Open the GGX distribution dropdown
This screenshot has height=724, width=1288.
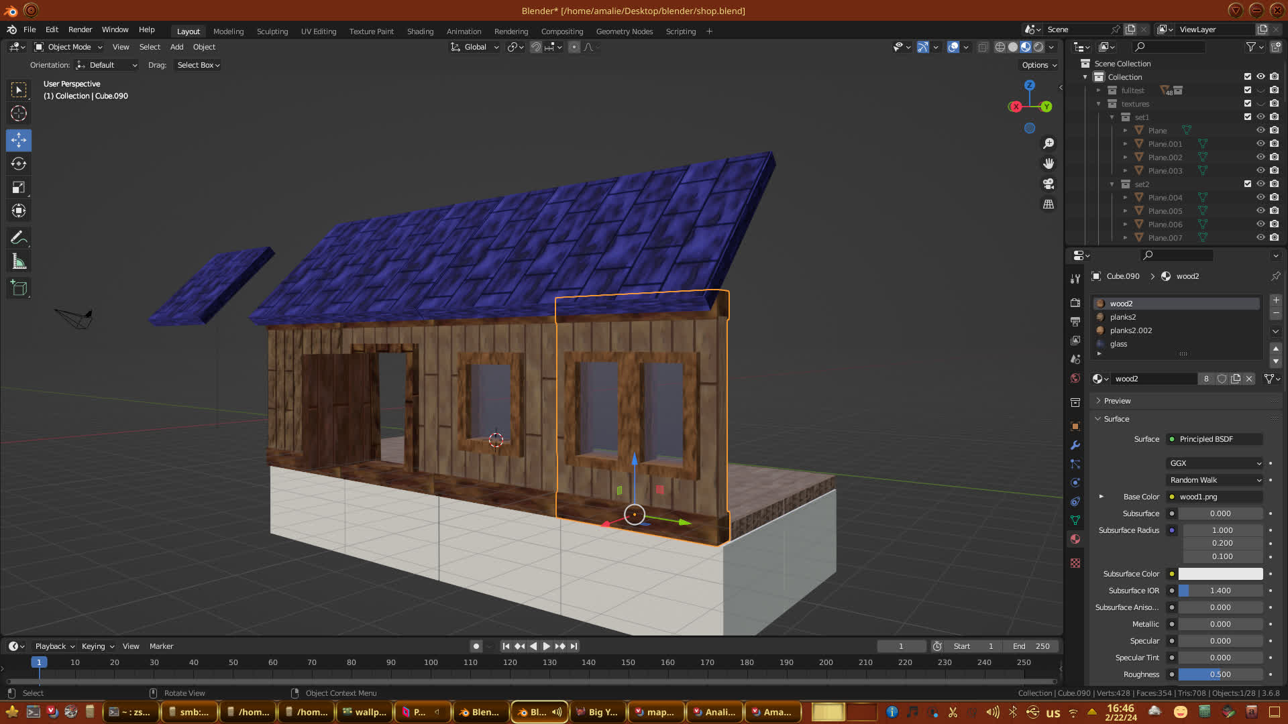pyautogui.click(x=1214, y=463)
